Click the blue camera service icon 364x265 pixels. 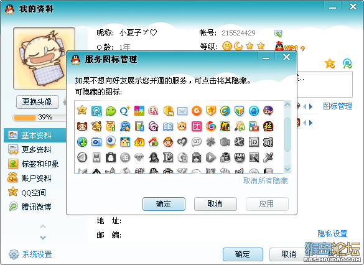coord(96,142)
